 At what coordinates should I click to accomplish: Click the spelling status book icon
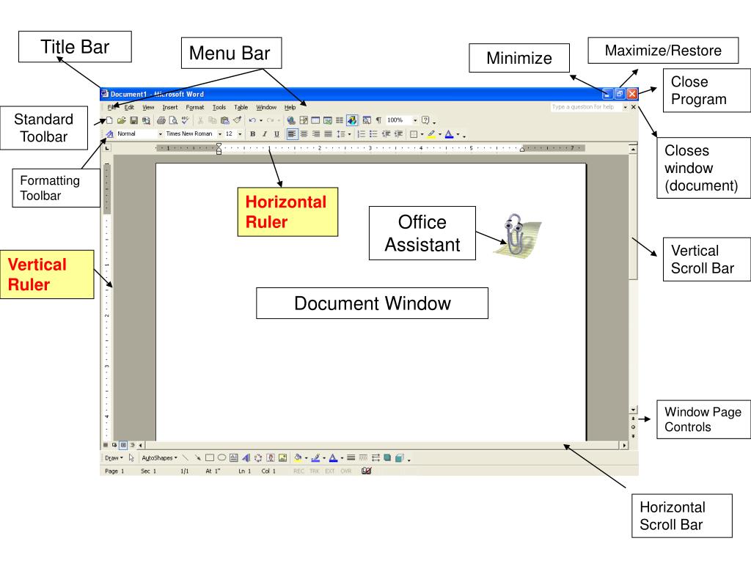(x=367, y=471)
